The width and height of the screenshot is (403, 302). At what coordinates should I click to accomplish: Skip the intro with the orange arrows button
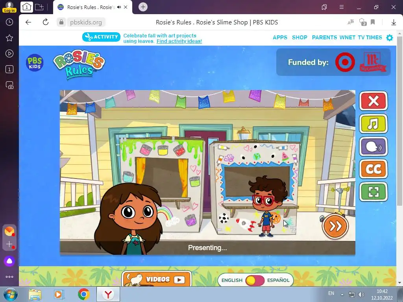pos(335,226)
